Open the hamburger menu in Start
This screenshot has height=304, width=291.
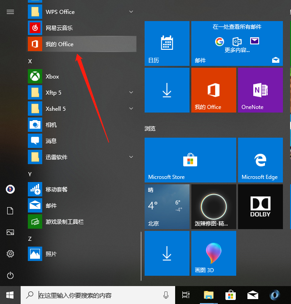(x=10, y=12)
